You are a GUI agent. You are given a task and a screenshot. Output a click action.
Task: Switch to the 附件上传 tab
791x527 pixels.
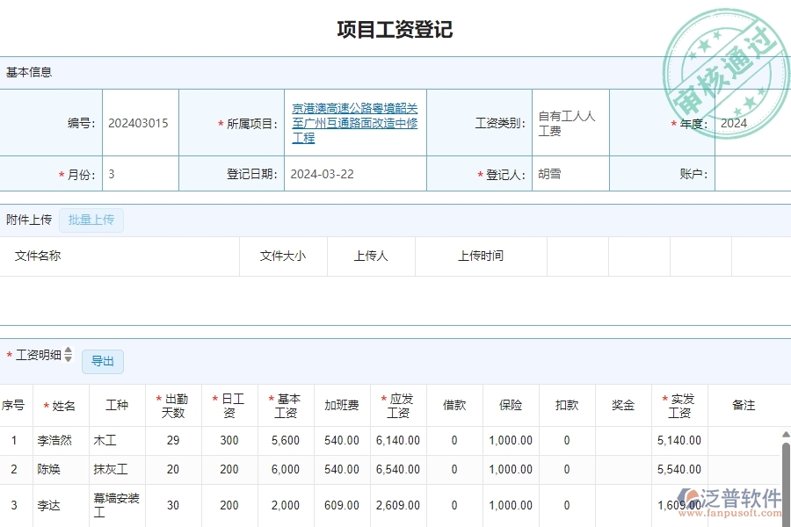point(29,220)
